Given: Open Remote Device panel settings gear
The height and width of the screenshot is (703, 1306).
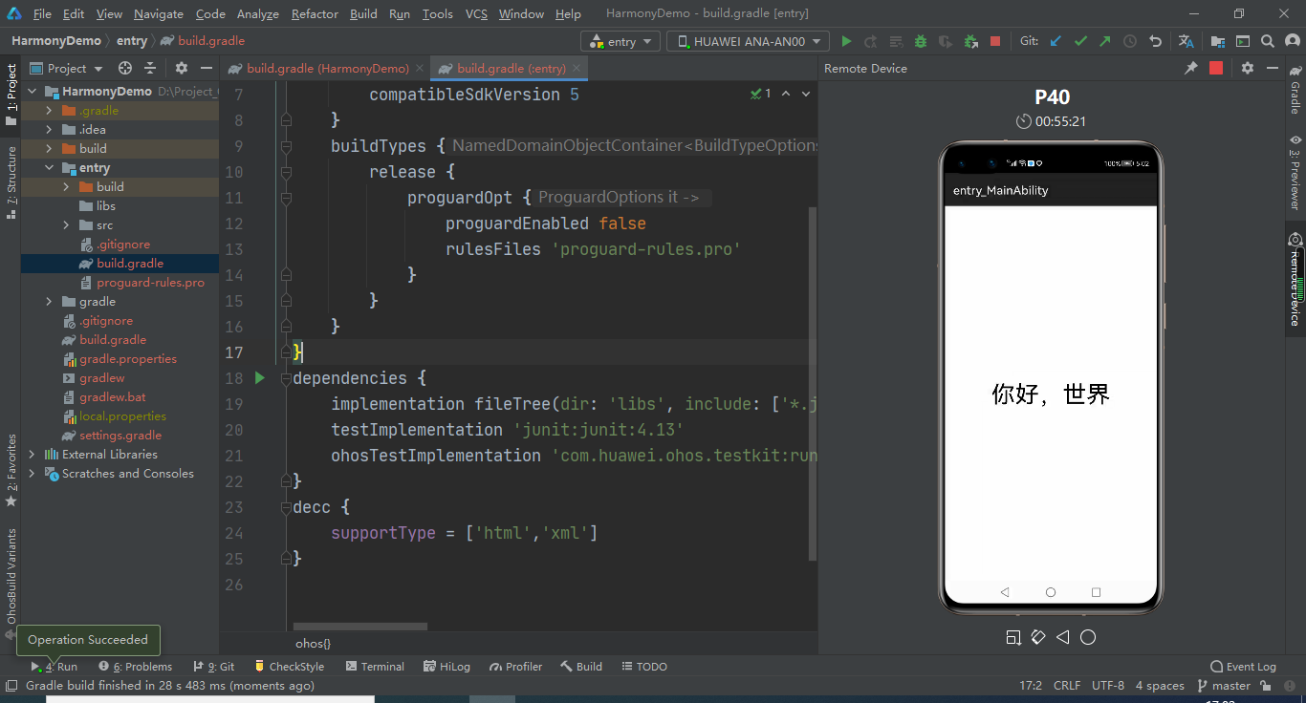Looking at the screenshot, I should [x=1248, y=68].
